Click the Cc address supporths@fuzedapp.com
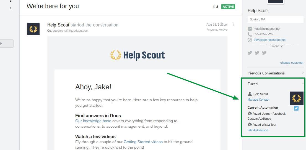This screenshot has width=306, height=150. pyautogui.click(x=71, y=31)
